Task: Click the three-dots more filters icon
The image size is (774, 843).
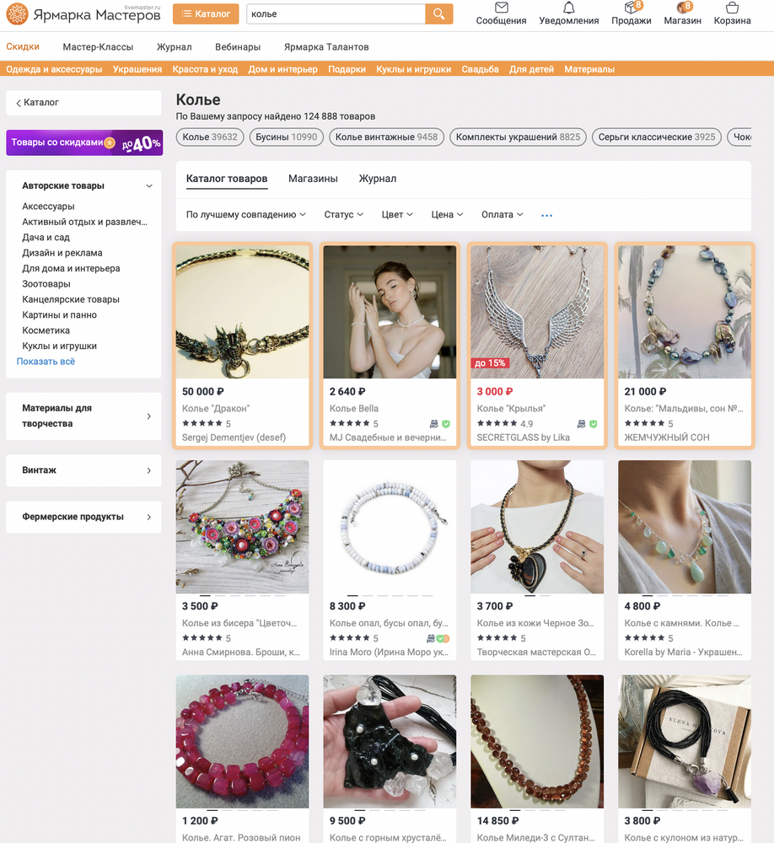Action: click(546, 215)
